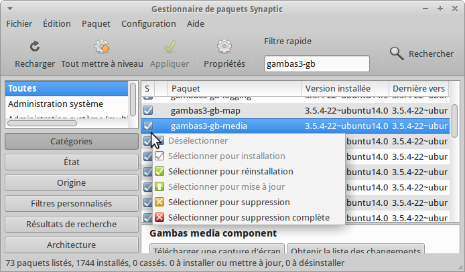Open the Édition menu
This screenshot has height=272, width=465.
coord(57,23)
